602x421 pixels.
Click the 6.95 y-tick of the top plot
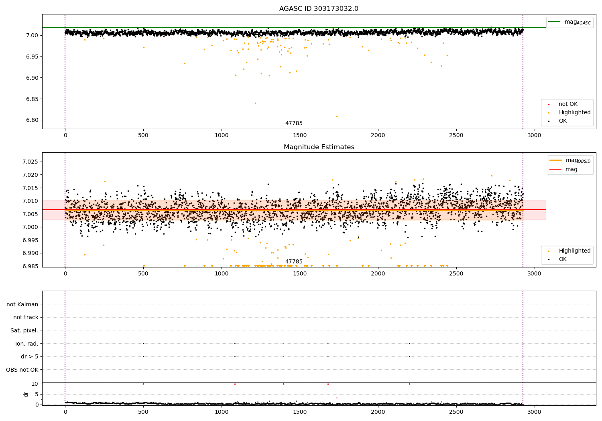[33, 57]
